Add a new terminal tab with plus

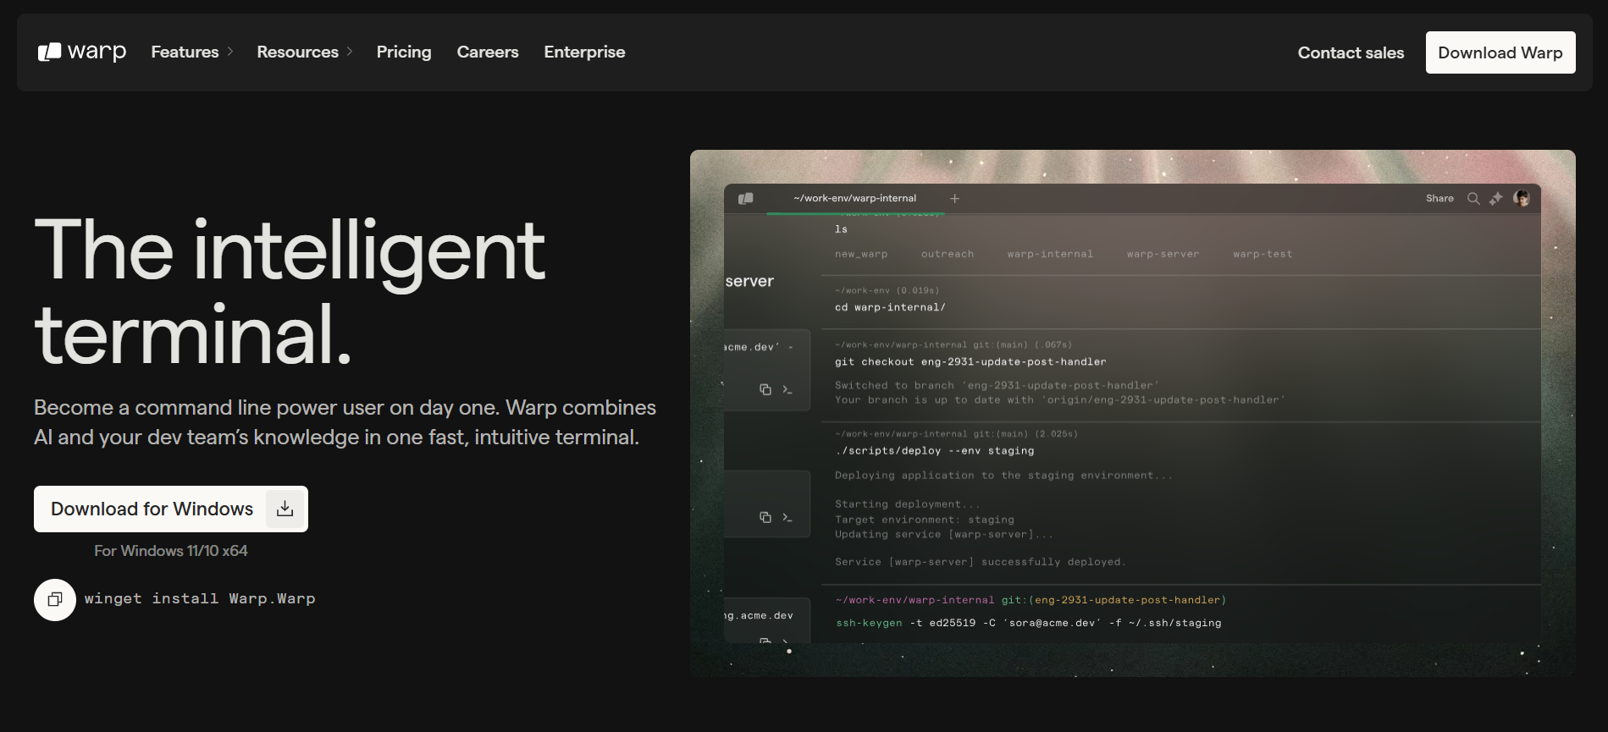pyautogui.click(x=954, y=198)
